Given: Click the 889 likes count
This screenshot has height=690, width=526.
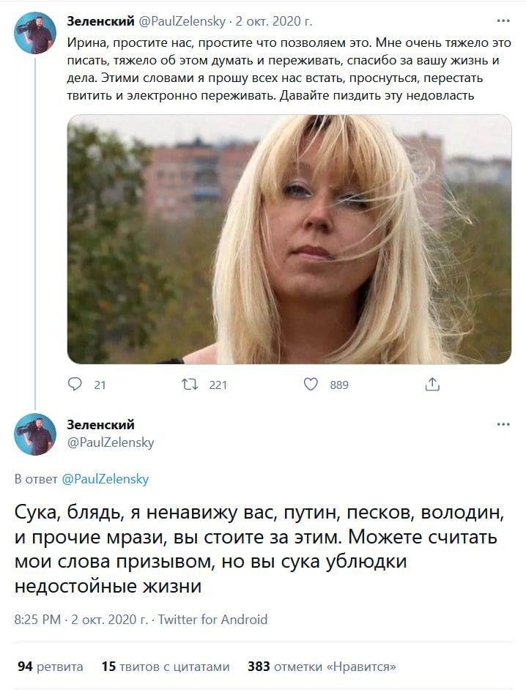Looking at the screenshot, I should point(339,385).
